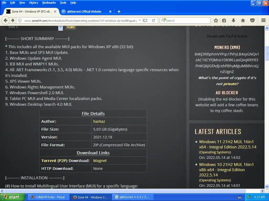Click the Magnet torrent download link
The height and width of the screenshot is (201, 269).
100,161
